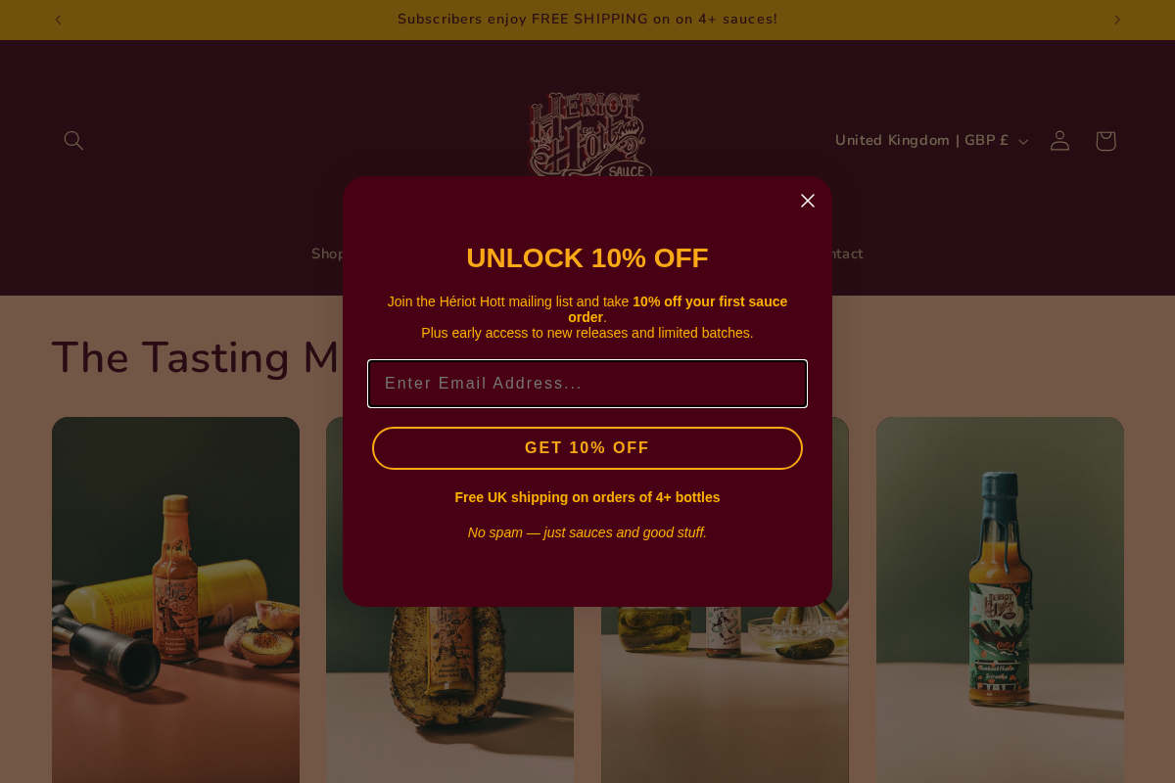Open the search magnifier icon
1175x783 pixels.
tap(73, 141)
